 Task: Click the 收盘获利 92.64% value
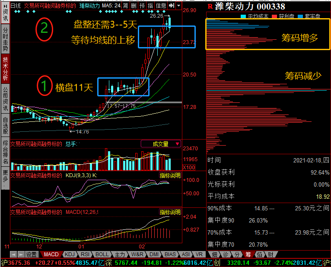[x=320, y=172]
